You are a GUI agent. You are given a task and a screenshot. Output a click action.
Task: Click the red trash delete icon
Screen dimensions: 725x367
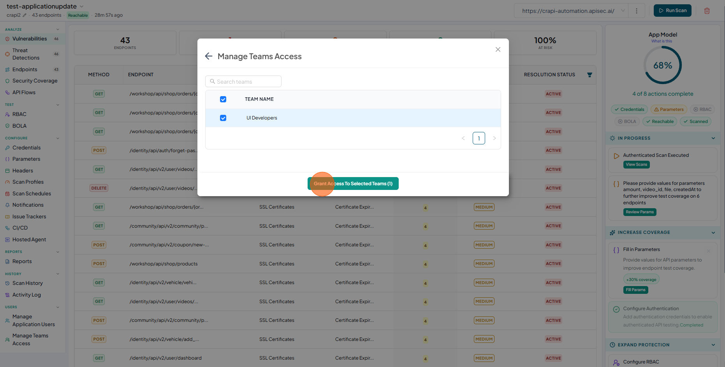click(707, 11)
